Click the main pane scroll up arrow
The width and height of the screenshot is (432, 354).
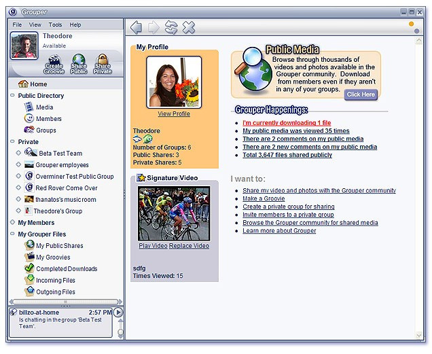(x=419, y=41)
